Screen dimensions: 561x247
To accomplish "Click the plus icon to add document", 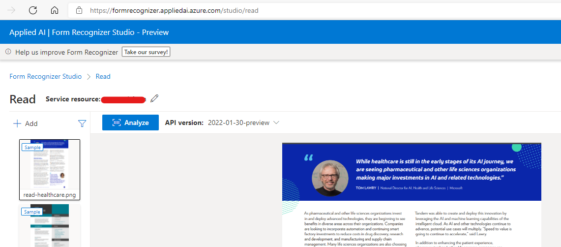I will (17, 123).
